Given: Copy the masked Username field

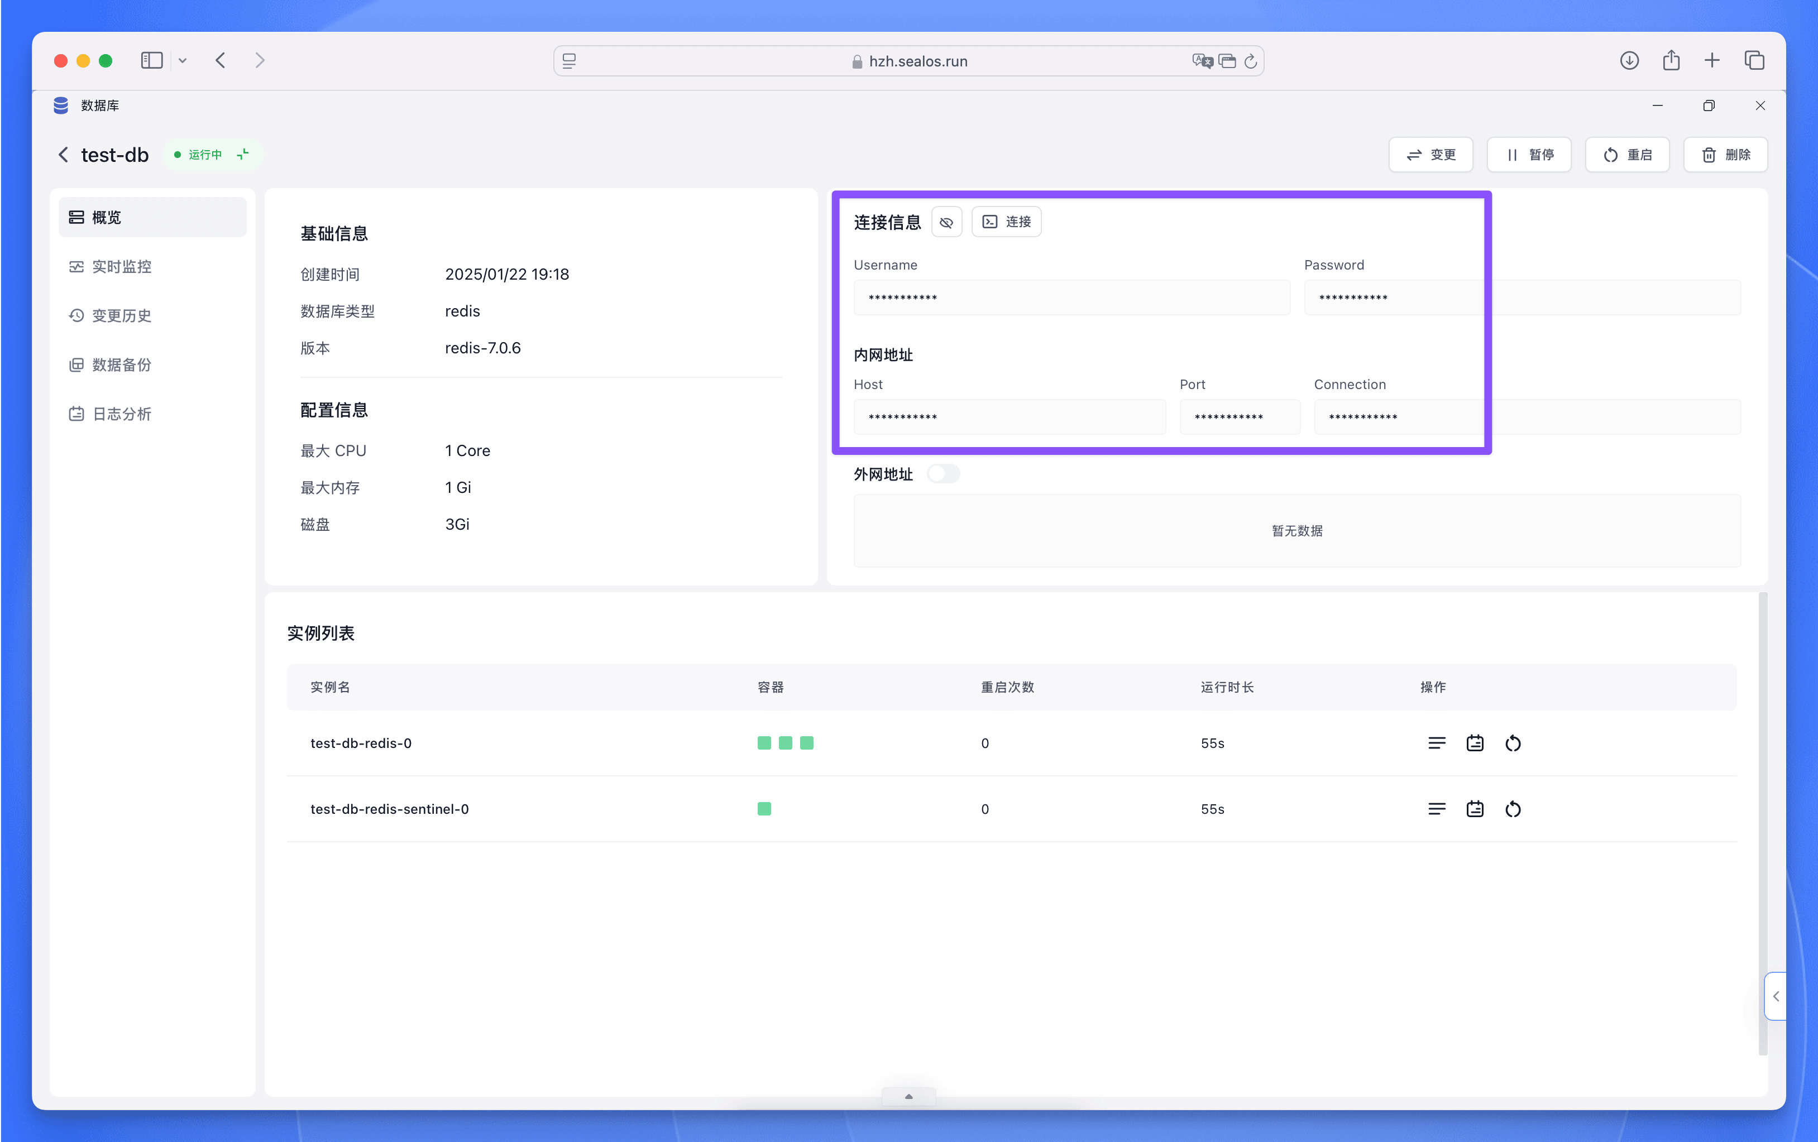Looking at the screenshot, I should 1071,298.
